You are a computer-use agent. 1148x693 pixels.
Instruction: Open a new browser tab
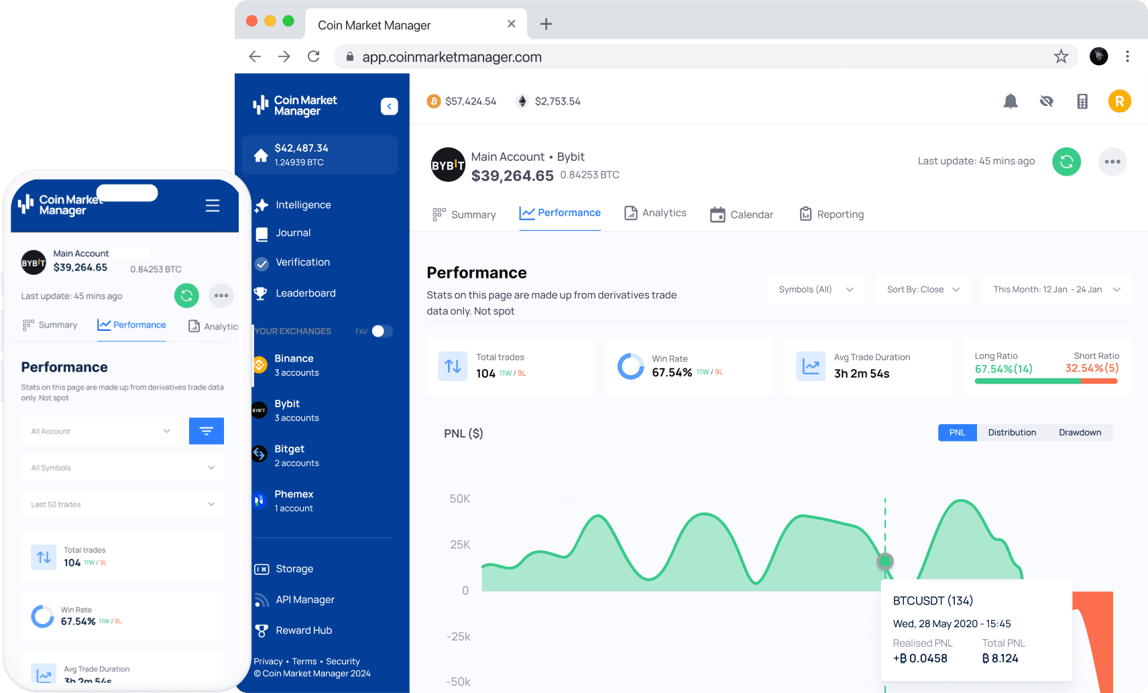pyautogui.click(x=547, y=24)
